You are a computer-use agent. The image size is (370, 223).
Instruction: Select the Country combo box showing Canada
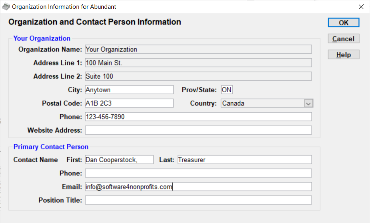pyautogui.click(x=263, y=104)
